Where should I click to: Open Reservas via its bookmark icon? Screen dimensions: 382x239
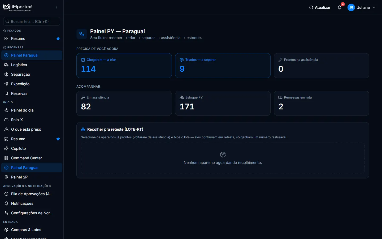tap(6, 93)
